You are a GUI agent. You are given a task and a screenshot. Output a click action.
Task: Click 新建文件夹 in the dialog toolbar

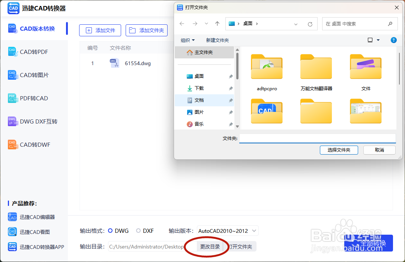pyautogui.click(x=217, y=40)
